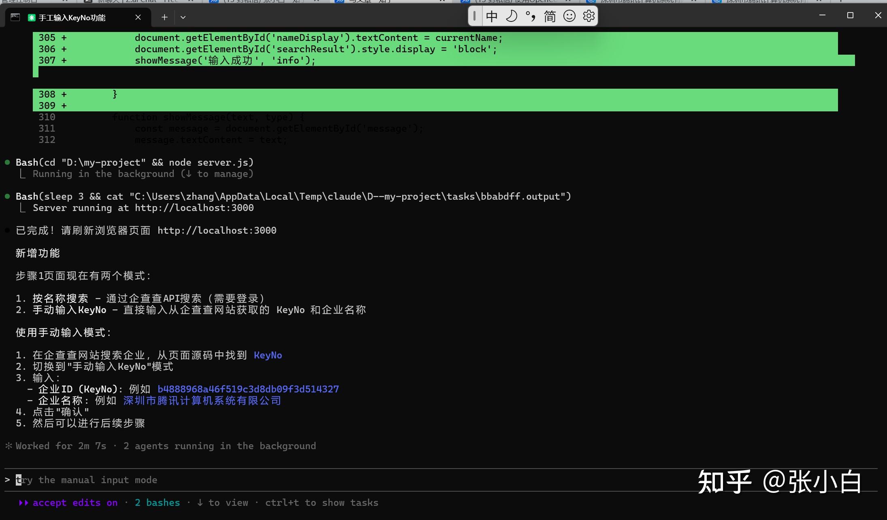Screen dimensions: 887x520
Task: Maximize the terminal window
Action: pyautogui.click(x=850, y=15)
